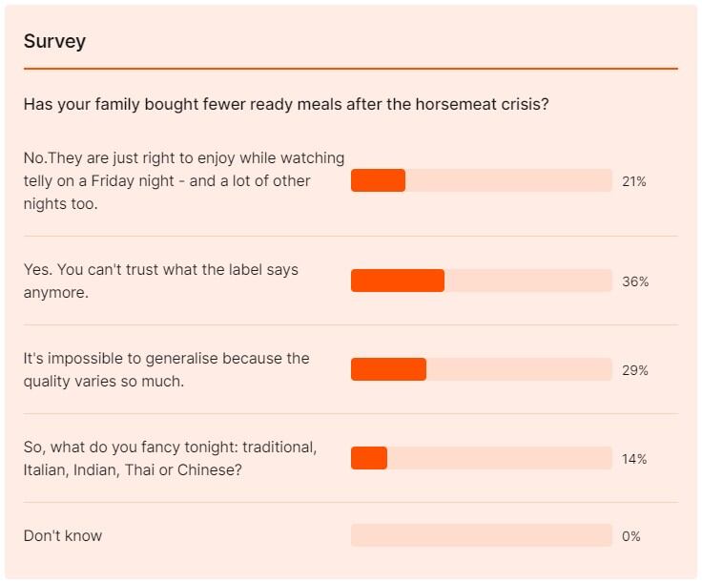The height and width of the screenshot is (583, 702).
Task: Click the unfilled pale track of 14% bar
Action: [x=499, y=458]
